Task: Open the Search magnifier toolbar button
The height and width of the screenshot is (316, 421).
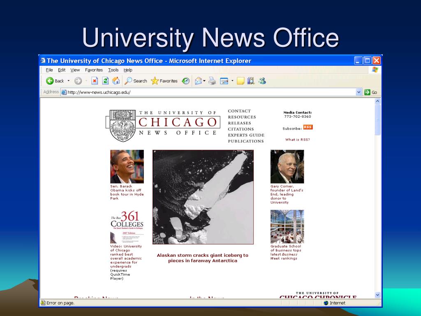Action: coord(136,81)
